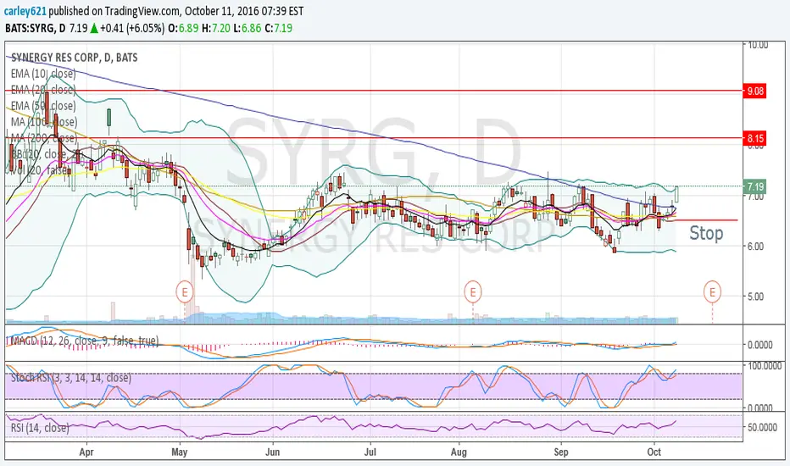Click the 50.0000 RSI scale value
This screenshot has width=790, height=466.
point(762,427)
